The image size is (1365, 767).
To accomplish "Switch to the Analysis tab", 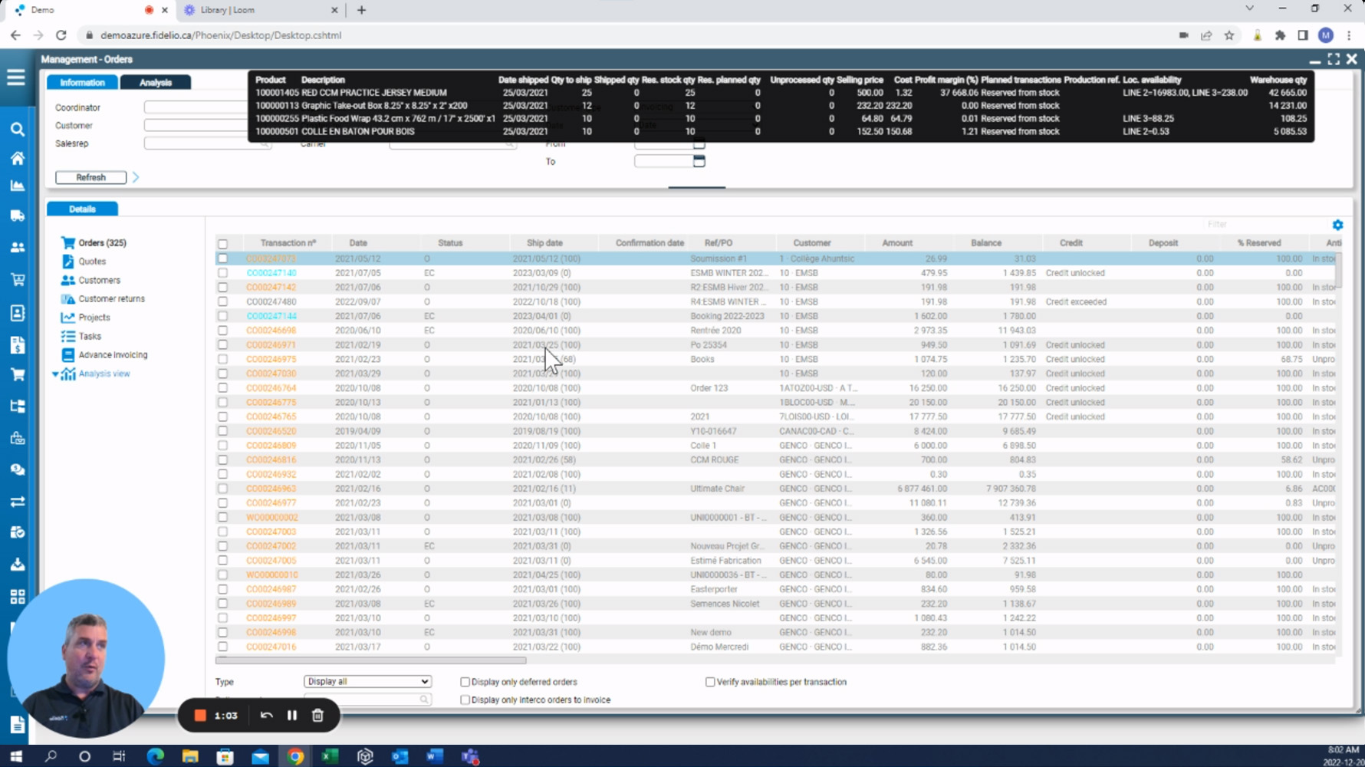I will [156, 82].
